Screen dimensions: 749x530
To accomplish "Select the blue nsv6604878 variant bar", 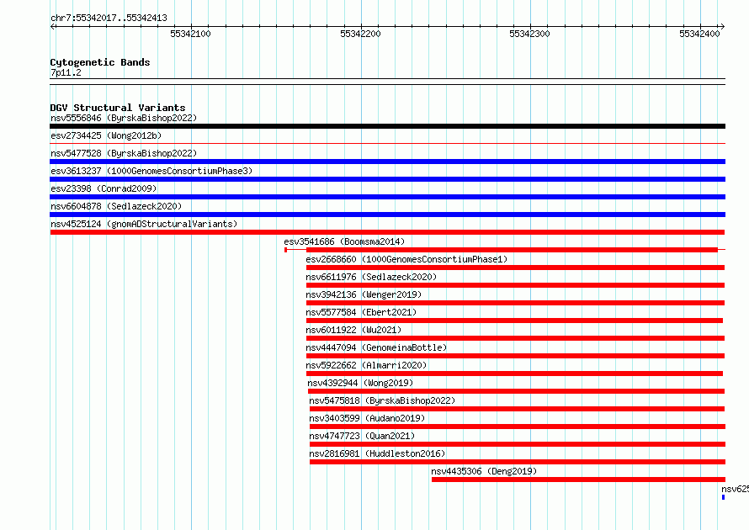I will [387, 215].
